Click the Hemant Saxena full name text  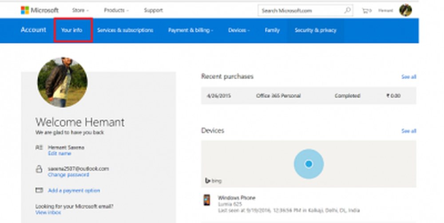click(x=66, y=147)
